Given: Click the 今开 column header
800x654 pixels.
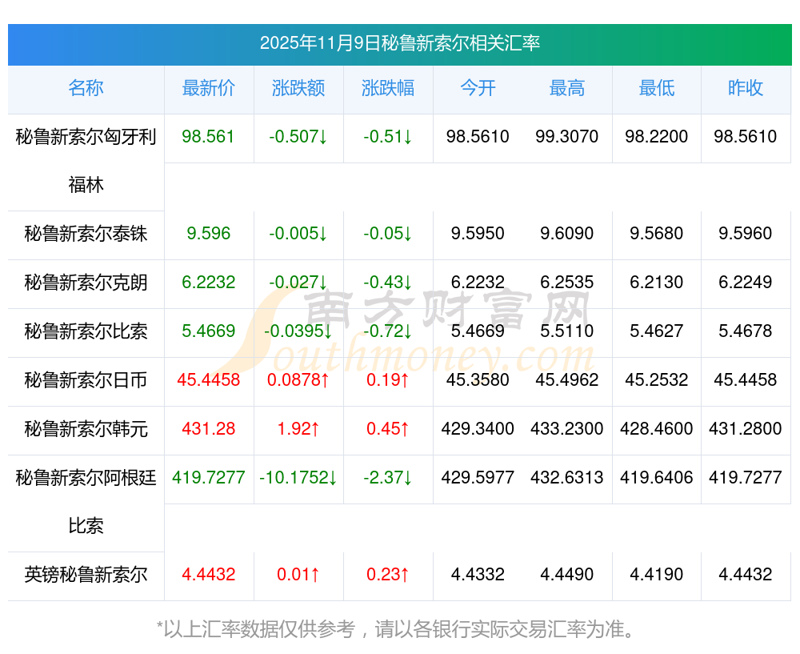Looking at the screenshot, I should pyautogui.click(x=478, y=88).
